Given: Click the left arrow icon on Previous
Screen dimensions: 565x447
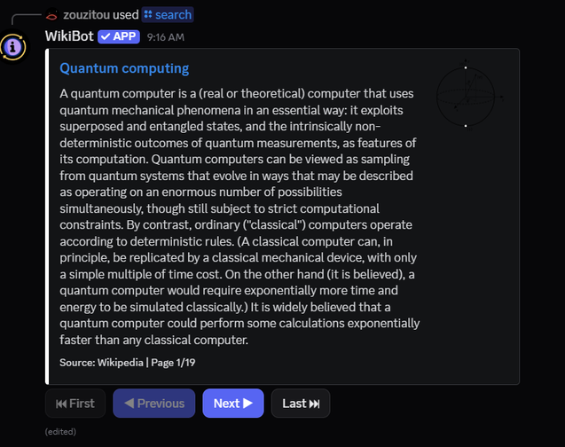Looking at the screenshot, I should point(129,404).
